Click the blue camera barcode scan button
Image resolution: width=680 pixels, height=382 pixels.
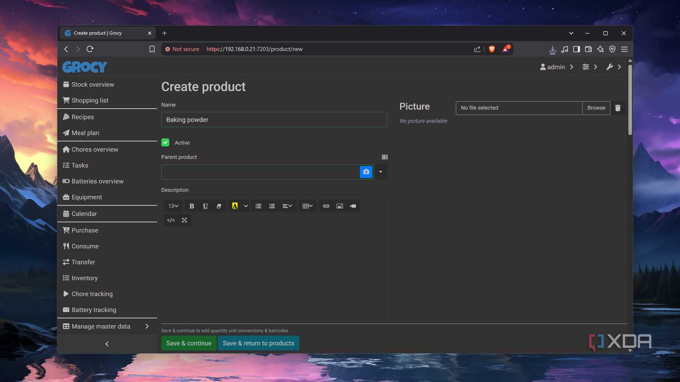click(x=366, y=172)
